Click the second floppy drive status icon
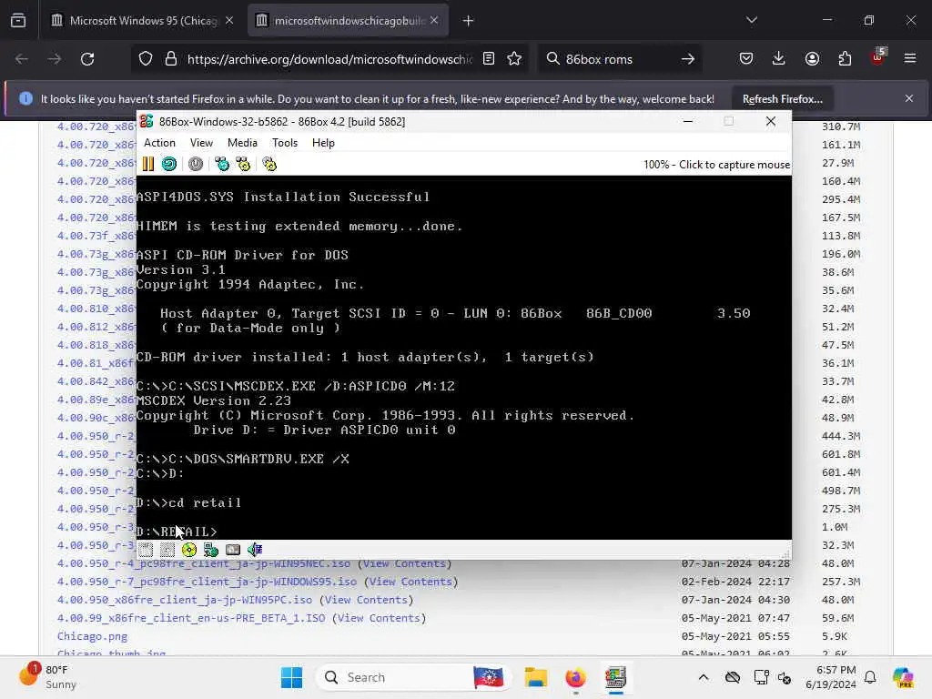The image size is (932, 699). coord(167,550)
